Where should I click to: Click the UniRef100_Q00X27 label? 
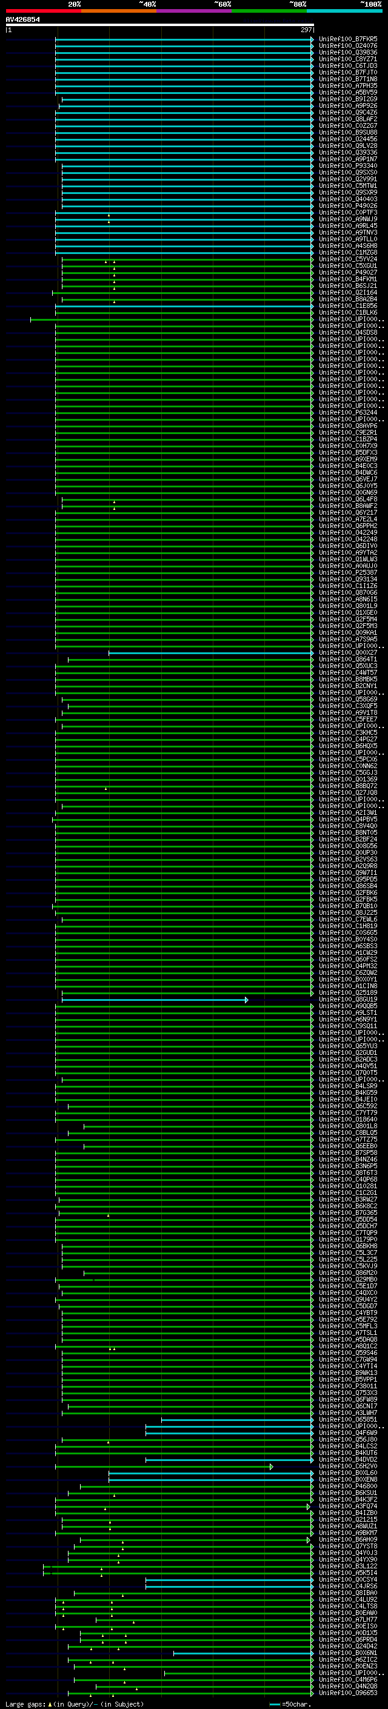coord(348,652)
